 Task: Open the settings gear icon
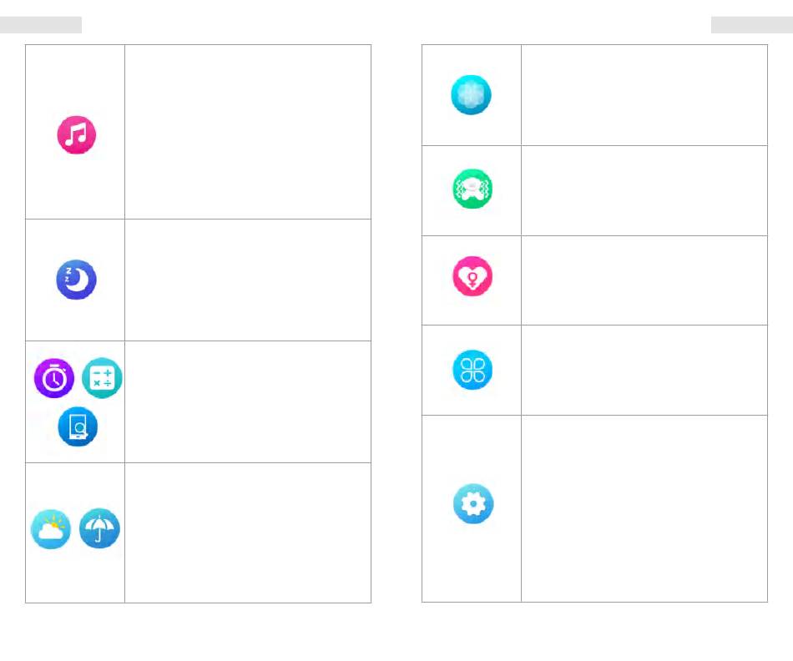tap(473, 504)
